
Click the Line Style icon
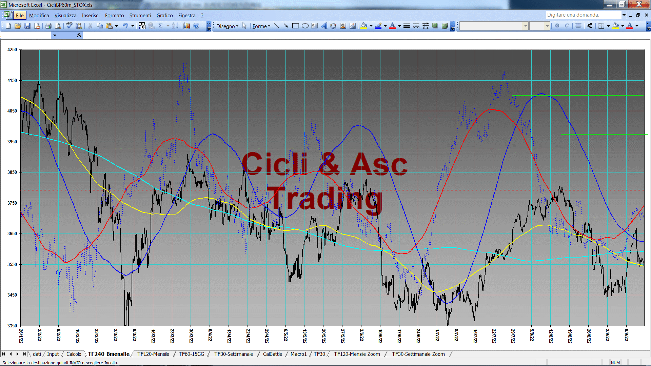407,26
